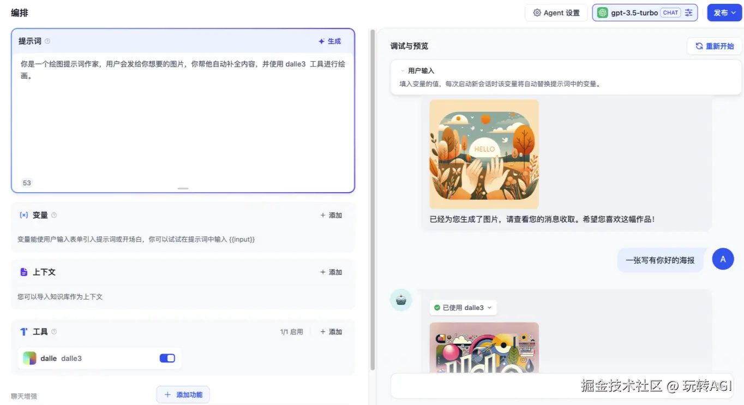Add context knowledge with 添加
Viewport: 744px width, 405px height.
331,272
